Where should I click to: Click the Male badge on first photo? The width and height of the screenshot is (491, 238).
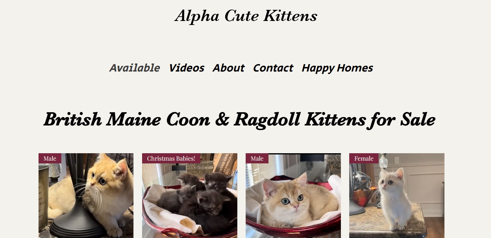tap(50, 158)
